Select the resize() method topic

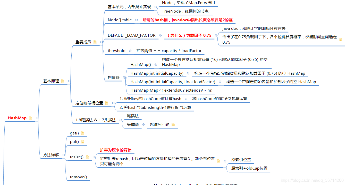77,157
